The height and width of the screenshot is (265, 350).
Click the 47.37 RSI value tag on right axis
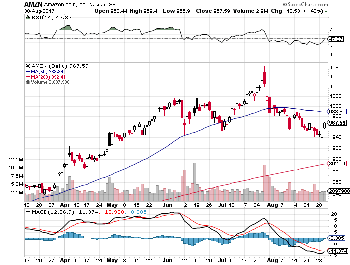point(336,39)
